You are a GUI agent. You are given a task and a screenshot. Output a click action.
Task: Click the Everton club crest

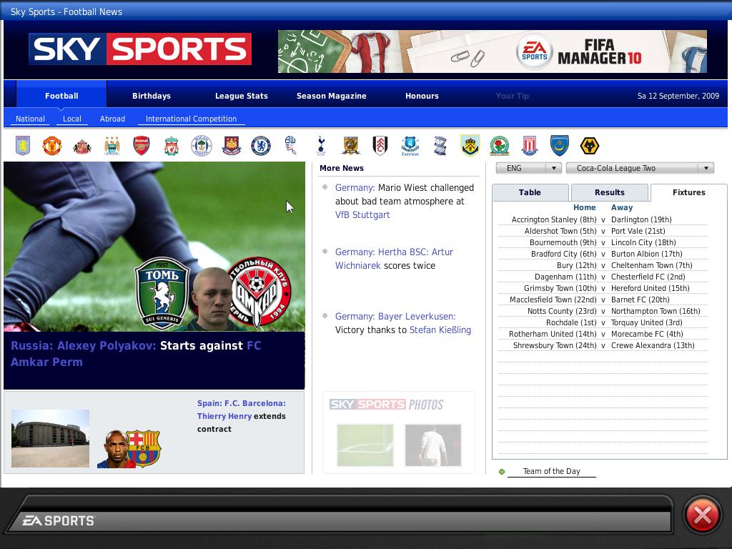click(x=410, y=146)
